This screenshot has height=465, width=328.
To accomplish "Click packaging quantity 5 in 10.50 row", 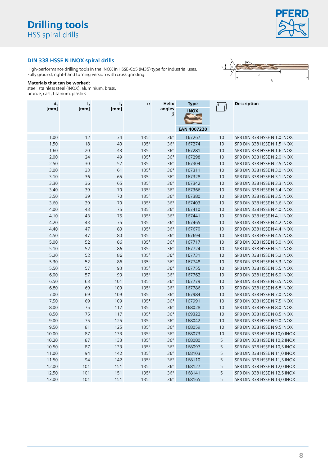I will (x=221, y=347).
